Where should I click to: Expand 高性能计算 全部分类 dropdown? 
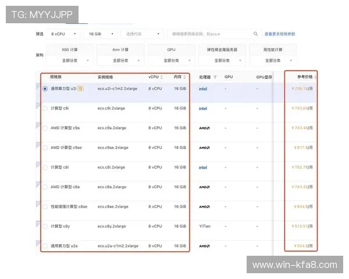[x=273, y=60]
